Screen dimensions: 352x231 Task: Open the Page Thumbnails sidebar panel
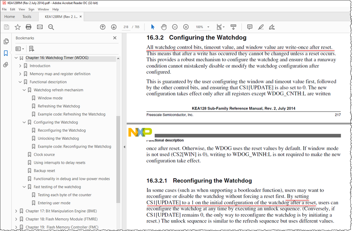(6, 41)
